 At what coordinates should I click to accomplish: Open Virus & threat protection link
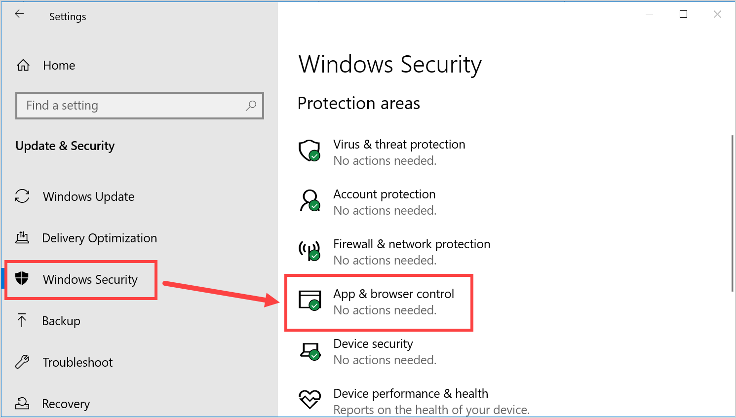point(399,144)
